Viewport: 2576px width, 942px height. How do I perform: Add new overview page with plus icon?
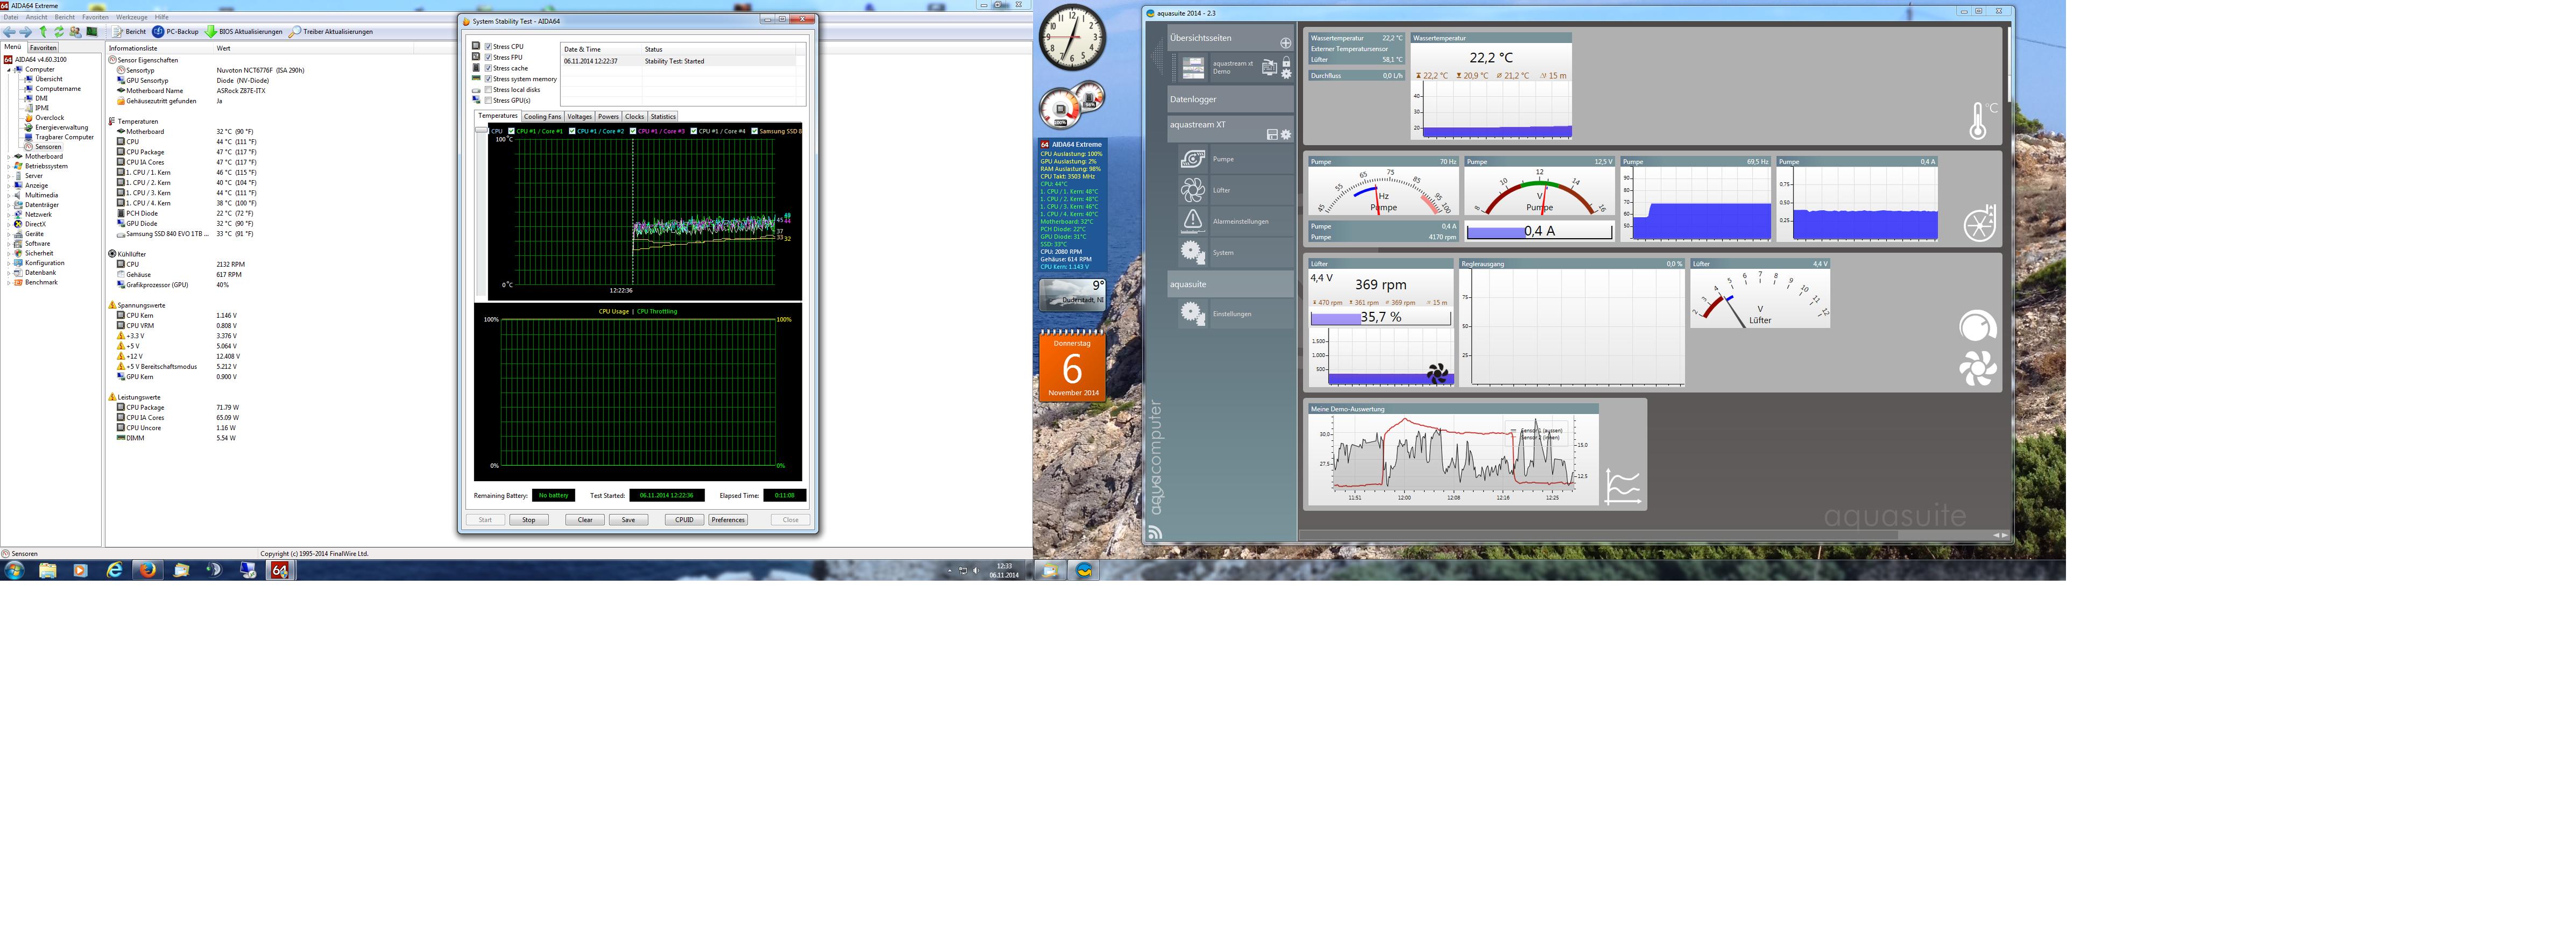1285,42
